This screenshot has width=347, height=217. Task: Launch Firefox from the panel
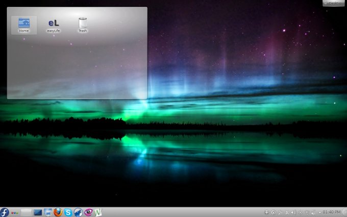[x=58, y=212]
